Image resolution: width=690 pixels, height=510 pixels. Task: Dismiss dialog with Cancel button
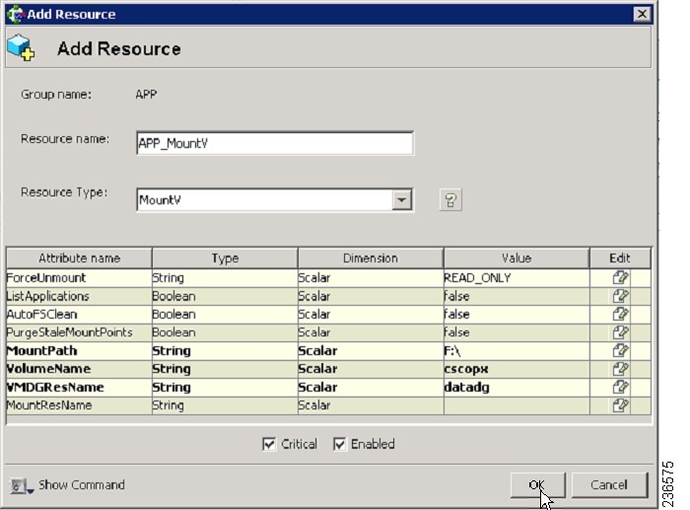[x=609, y=485]
